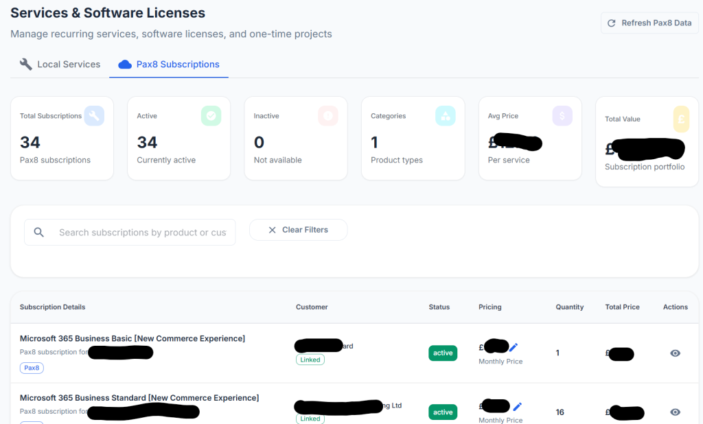The image size is (703, 424).
Task: Click the Linked badge in Business Basic row
Action: (310, 360)
